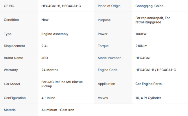The image size is (188, 116).
Task: Select the Aluminum +Cast Iron material value
Action: (x=58, y=110)
